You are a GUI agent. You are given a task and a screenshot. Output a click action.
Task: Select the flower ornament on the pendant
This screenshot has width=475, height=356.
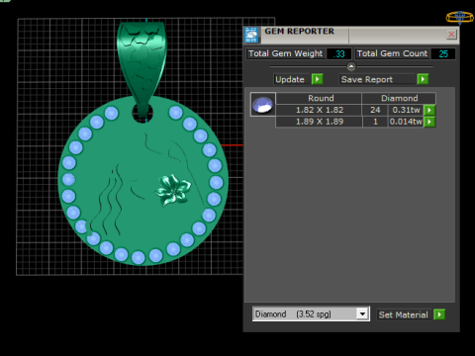173,191
